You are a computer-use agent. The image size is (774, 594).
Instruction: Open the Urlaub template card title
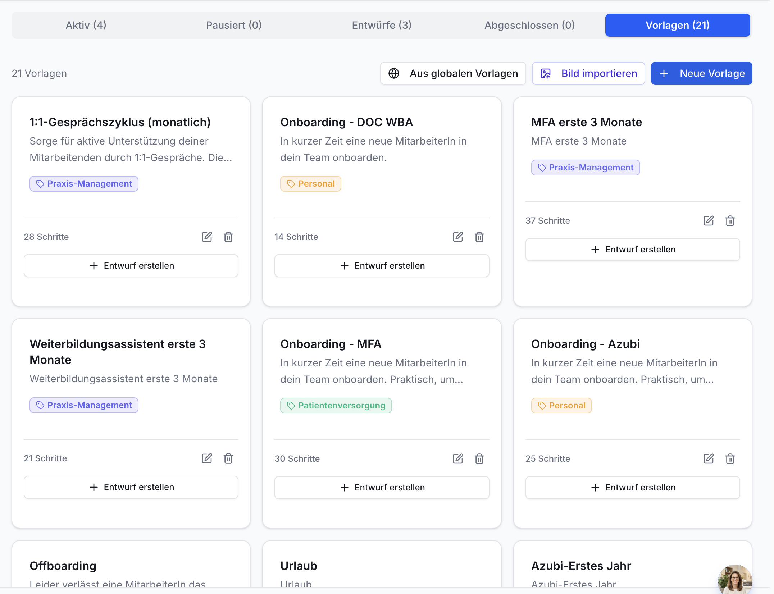(x=299, y=566)
